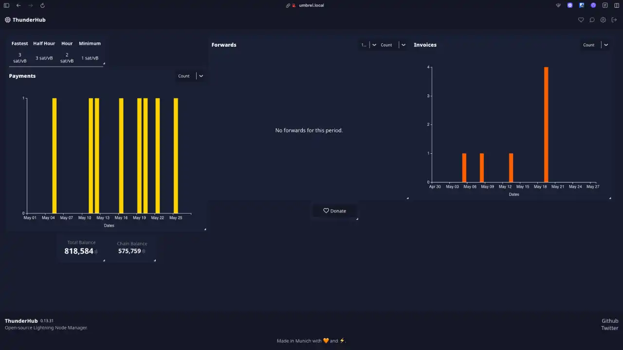Select the Half Hour fee tab
The image size is (623, 350).
pos(44,43)
